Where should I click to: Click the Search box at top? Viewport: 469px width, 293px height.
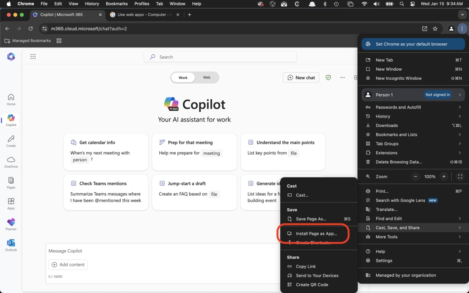tap(220, 57)
